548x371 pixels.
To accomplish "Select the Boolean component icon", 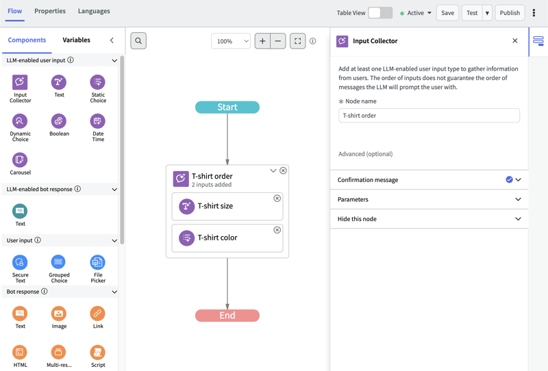I will (59, 121).
